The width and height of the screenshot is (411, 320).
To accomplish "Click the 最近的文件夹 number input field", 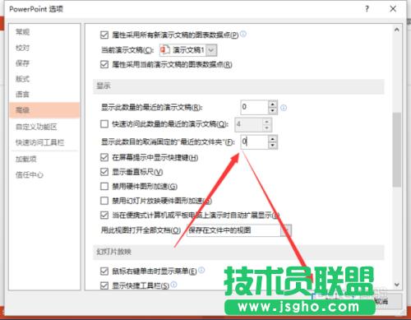I will click(x=254, y=141).
